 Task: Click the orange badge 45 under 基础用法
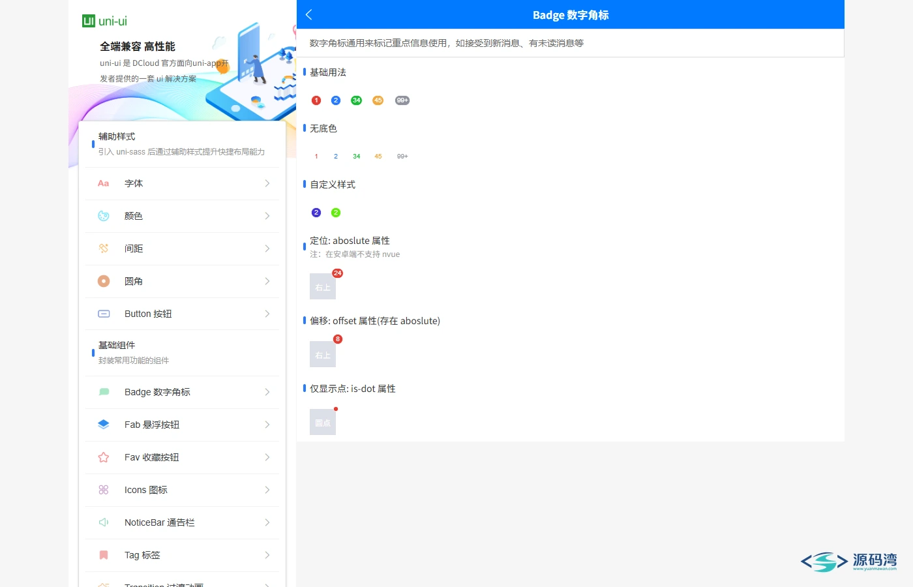tap(378, 100)
